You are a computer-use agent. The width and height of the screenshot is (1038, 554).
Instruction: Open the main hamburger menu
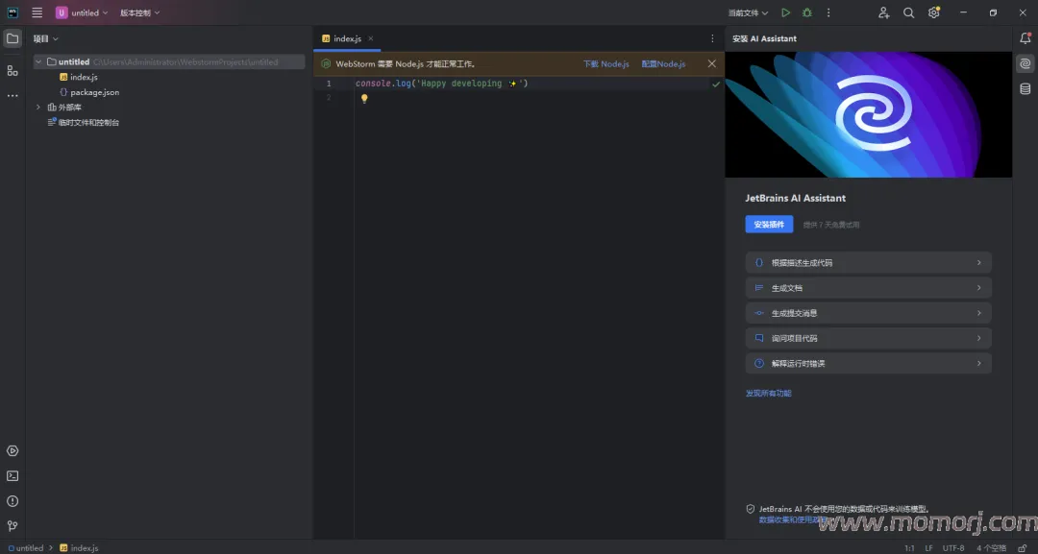pos(37,12)
